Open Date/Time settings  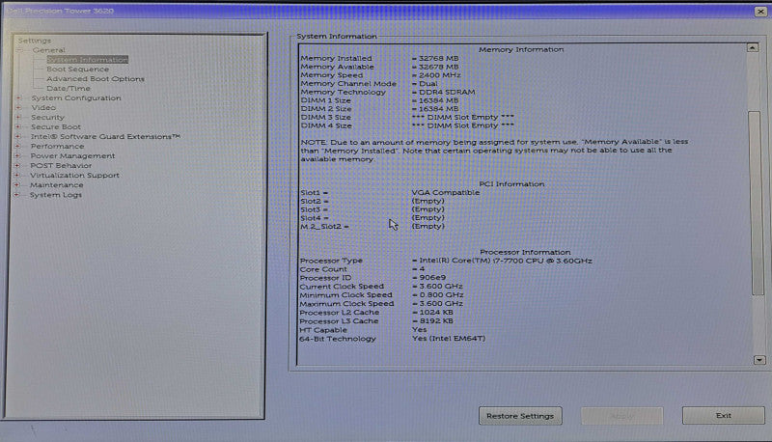[69, 89]
